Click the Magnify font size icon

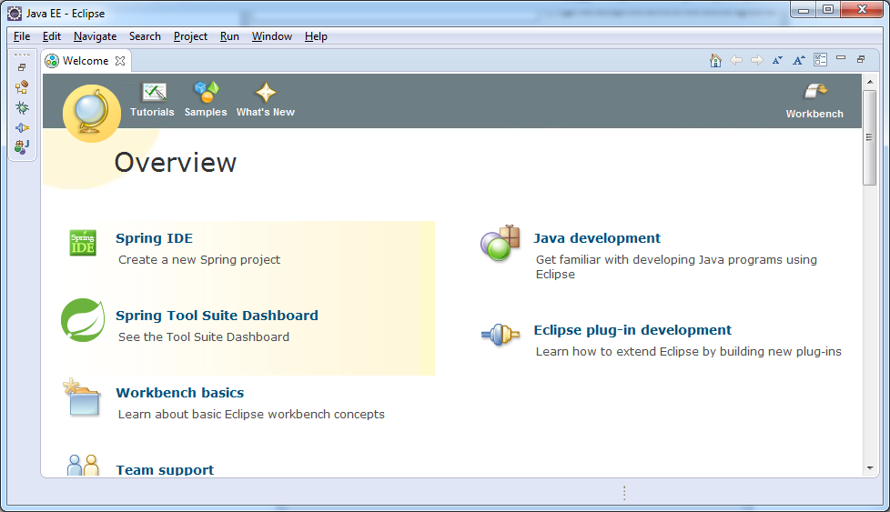click(x=798, y=60)
